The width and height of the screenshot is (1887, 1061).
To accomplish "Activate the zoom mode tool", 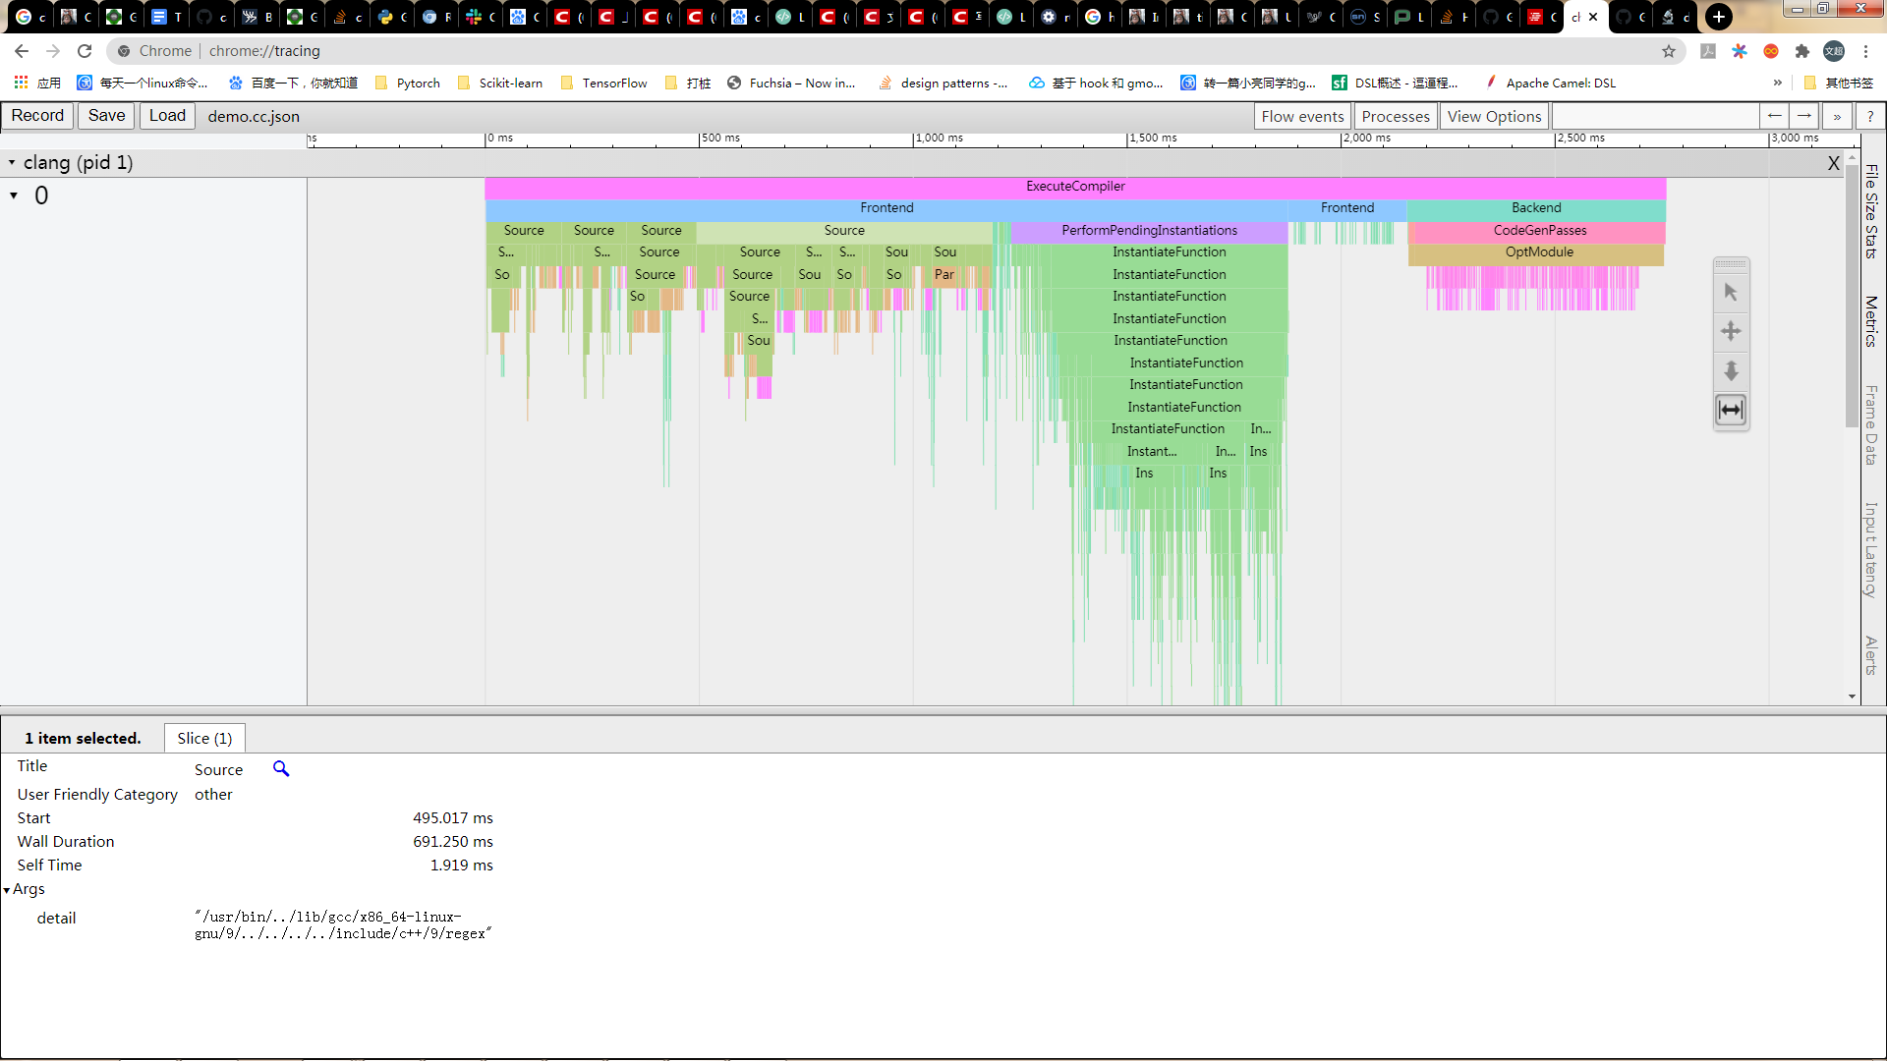I will coord(1730,371).
